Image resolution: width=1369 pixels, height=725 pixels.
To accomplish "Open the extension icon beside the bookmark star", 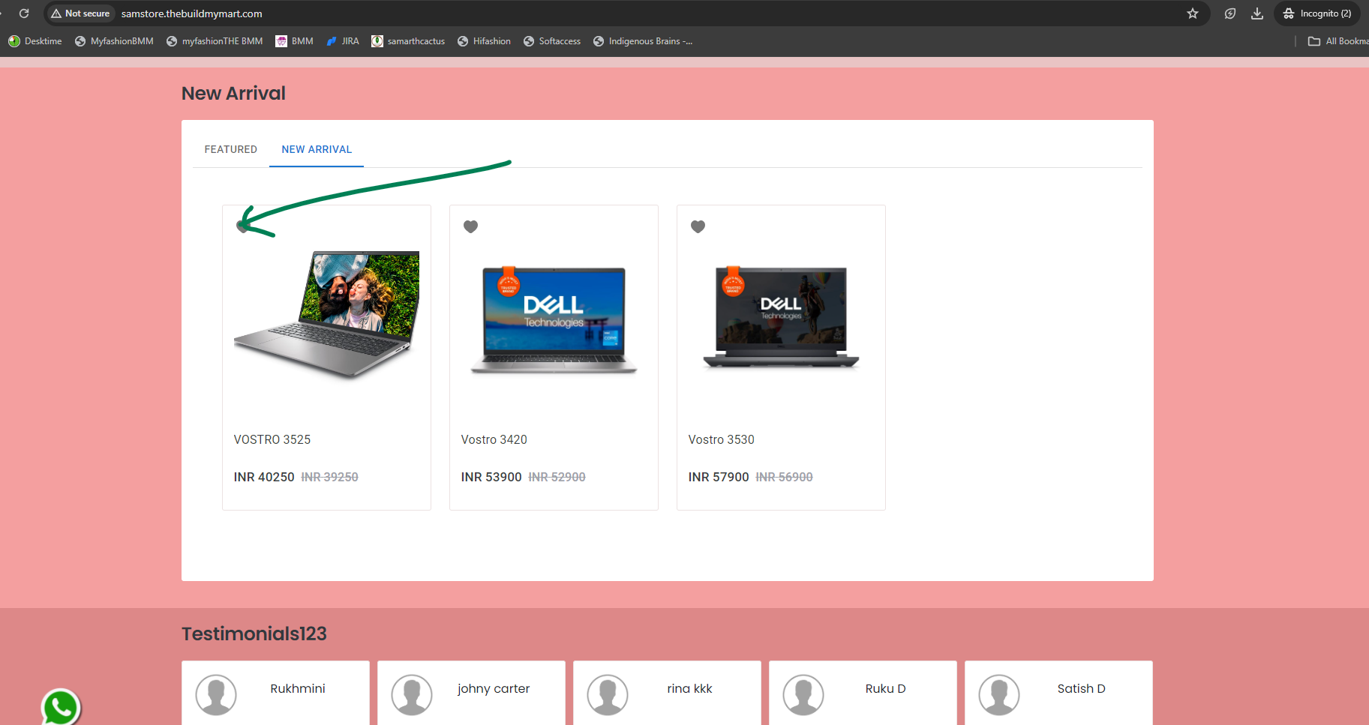I will point(1230,13).
